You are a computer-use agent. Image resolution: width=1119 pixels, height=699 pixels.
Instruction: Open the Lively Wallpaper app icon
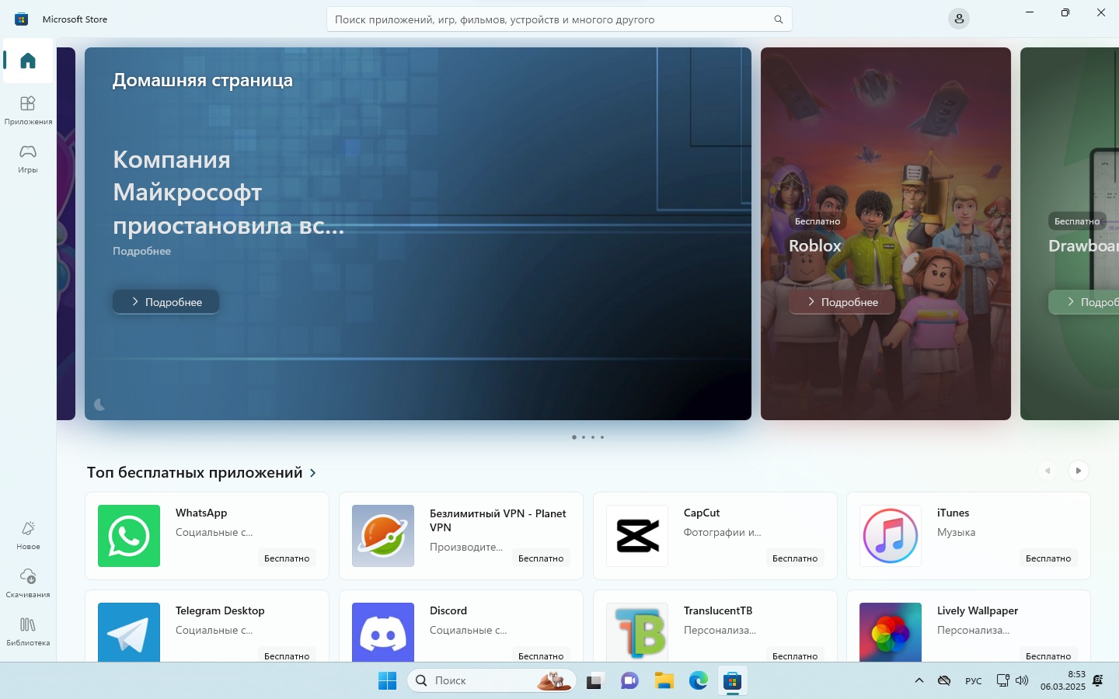click(x=891, y=632)
